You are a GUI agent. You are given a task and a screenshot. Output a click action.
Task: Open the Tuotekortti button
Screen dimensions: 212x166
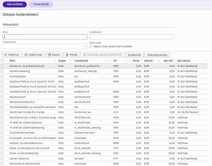[134, 55]
